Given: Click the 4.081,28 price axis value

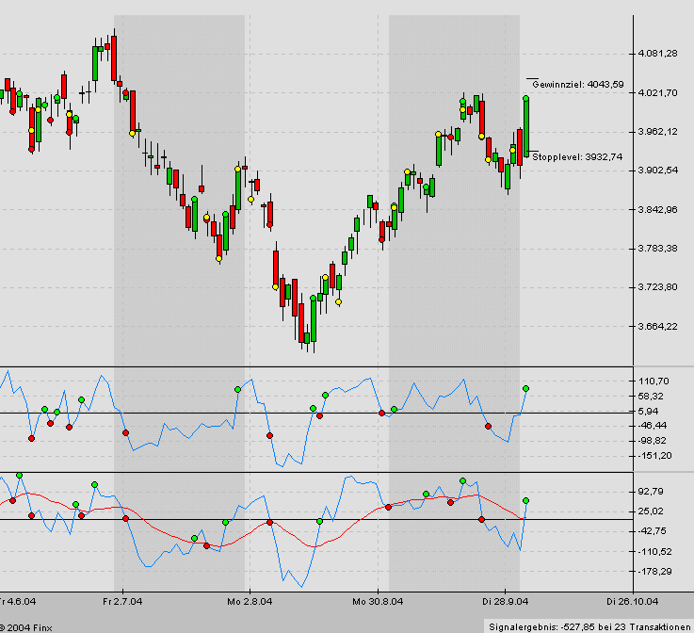Looking at the screenshot, I should click(x=657, y=53).
